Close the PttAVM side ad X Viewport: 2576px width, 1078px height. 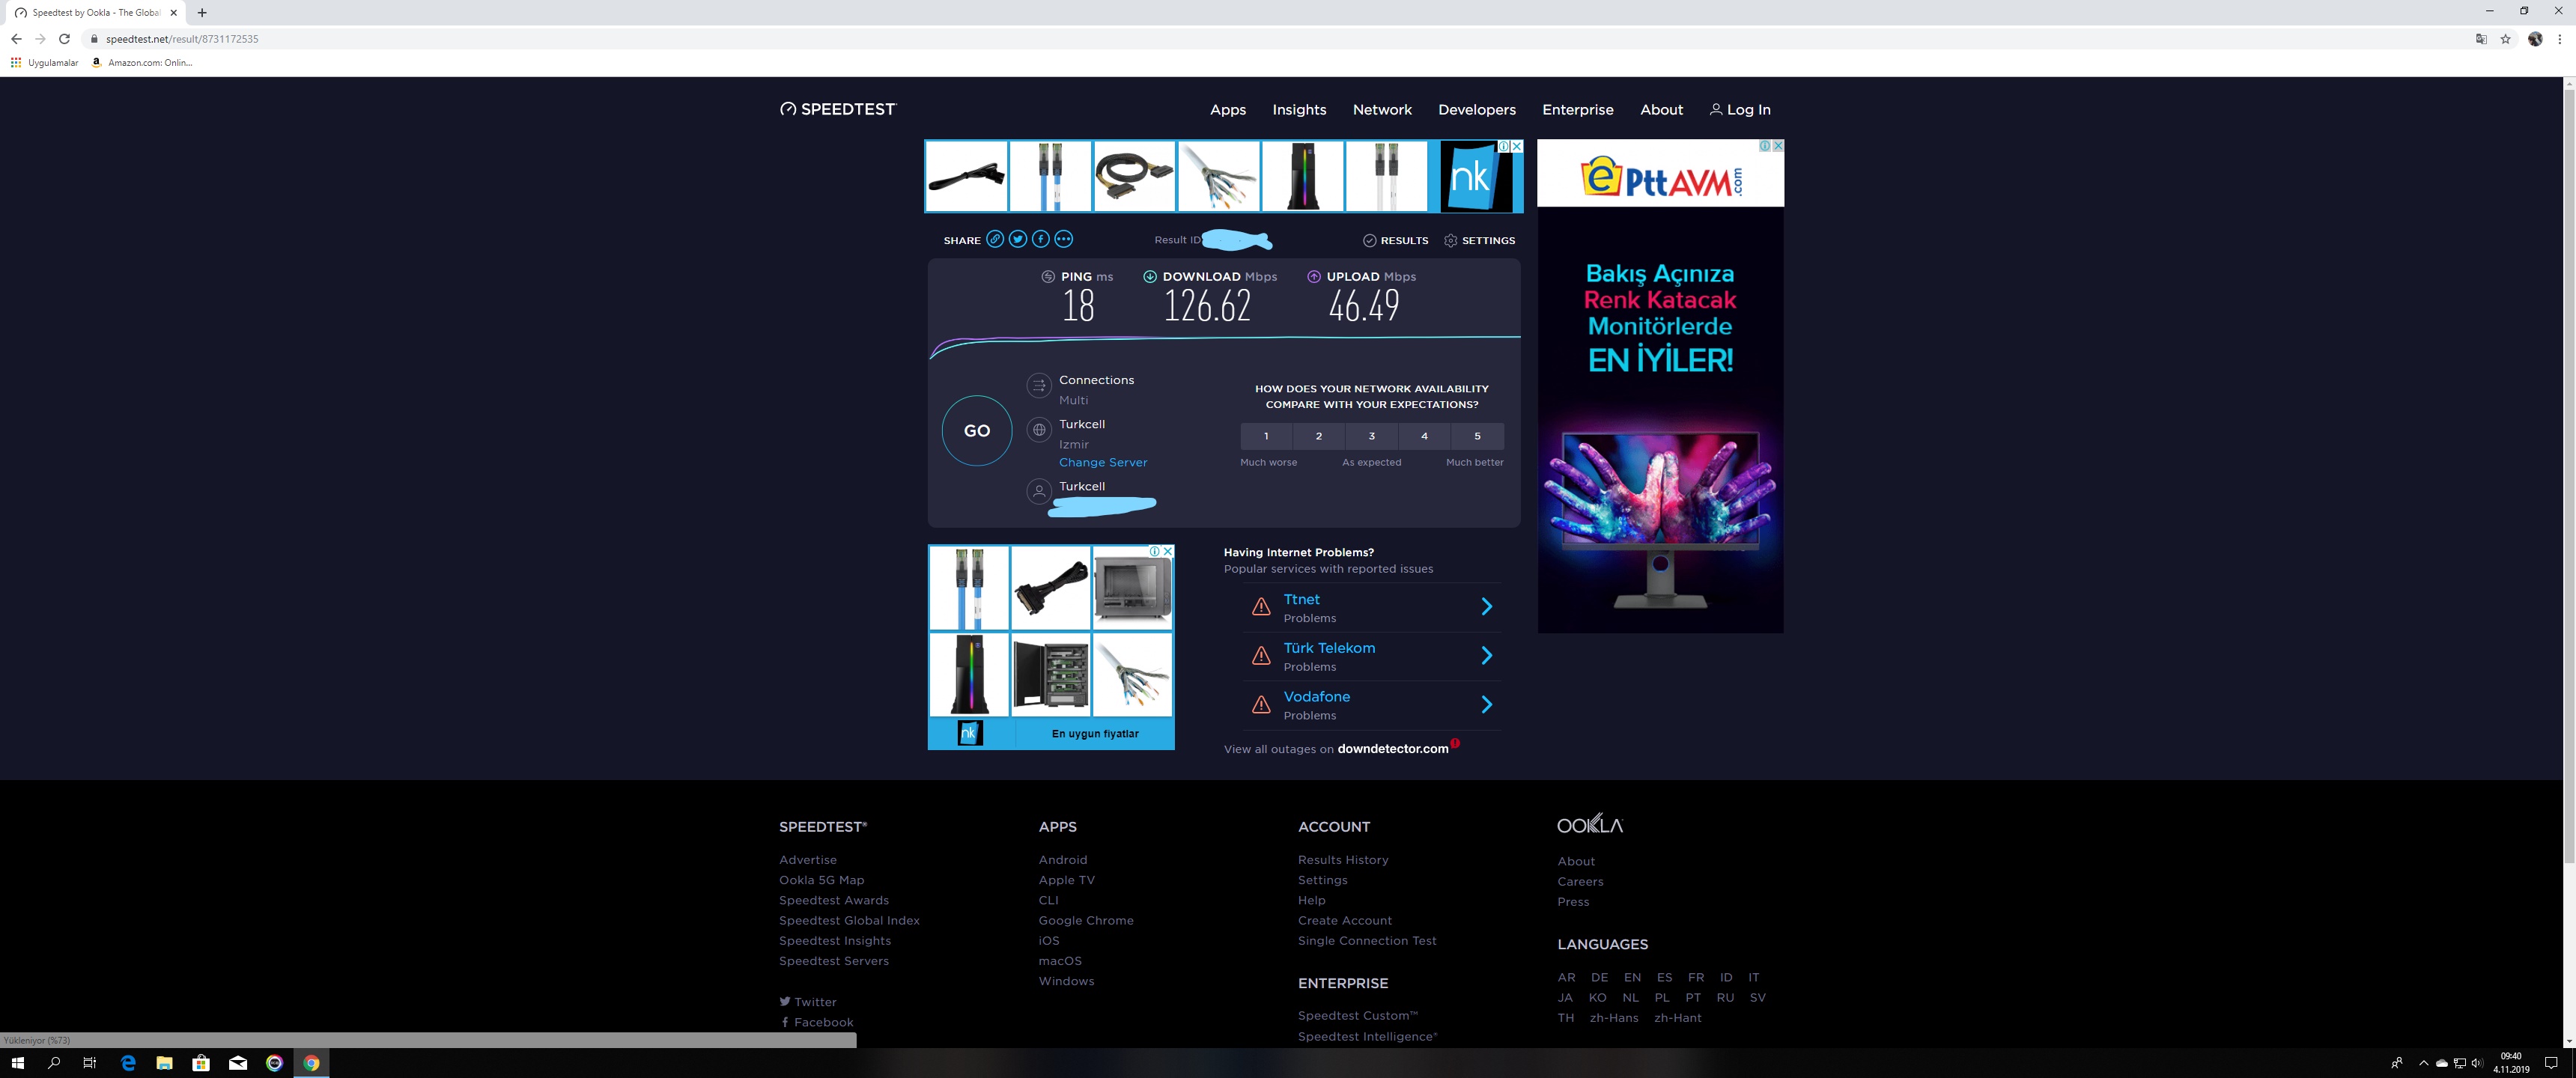click(1777, 146)
